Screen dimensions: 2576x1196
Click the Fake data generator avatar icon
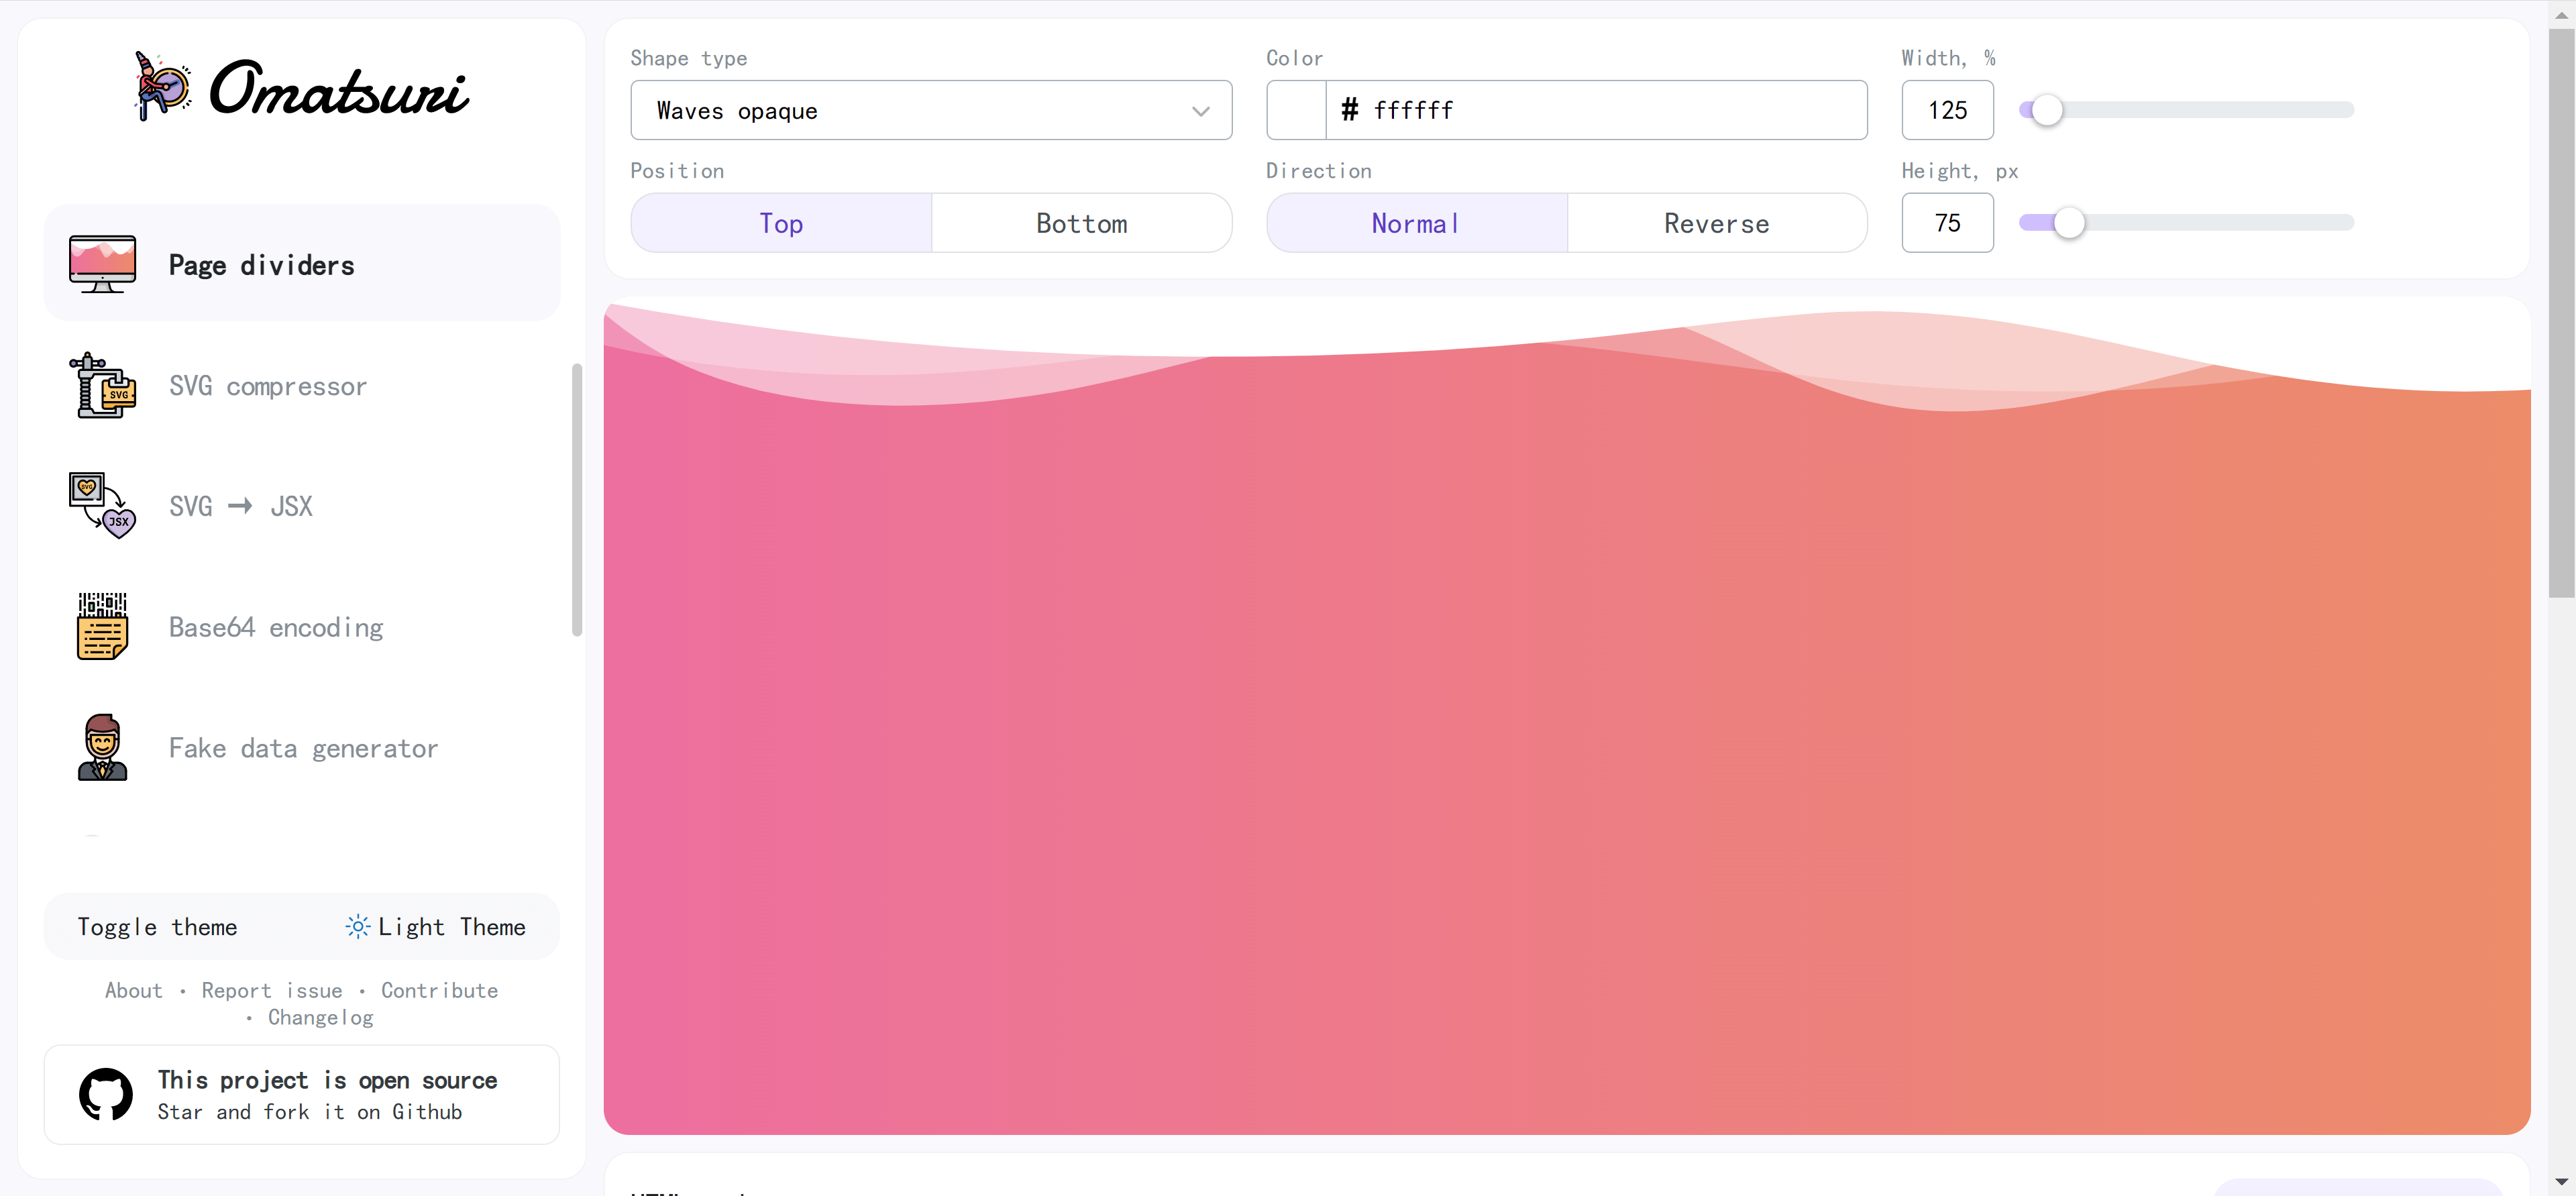point(102,747)
